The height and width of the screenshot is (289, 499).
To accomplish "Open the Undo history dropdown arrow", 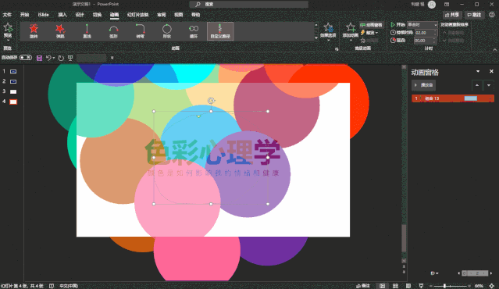I will [x=54, y=58].
